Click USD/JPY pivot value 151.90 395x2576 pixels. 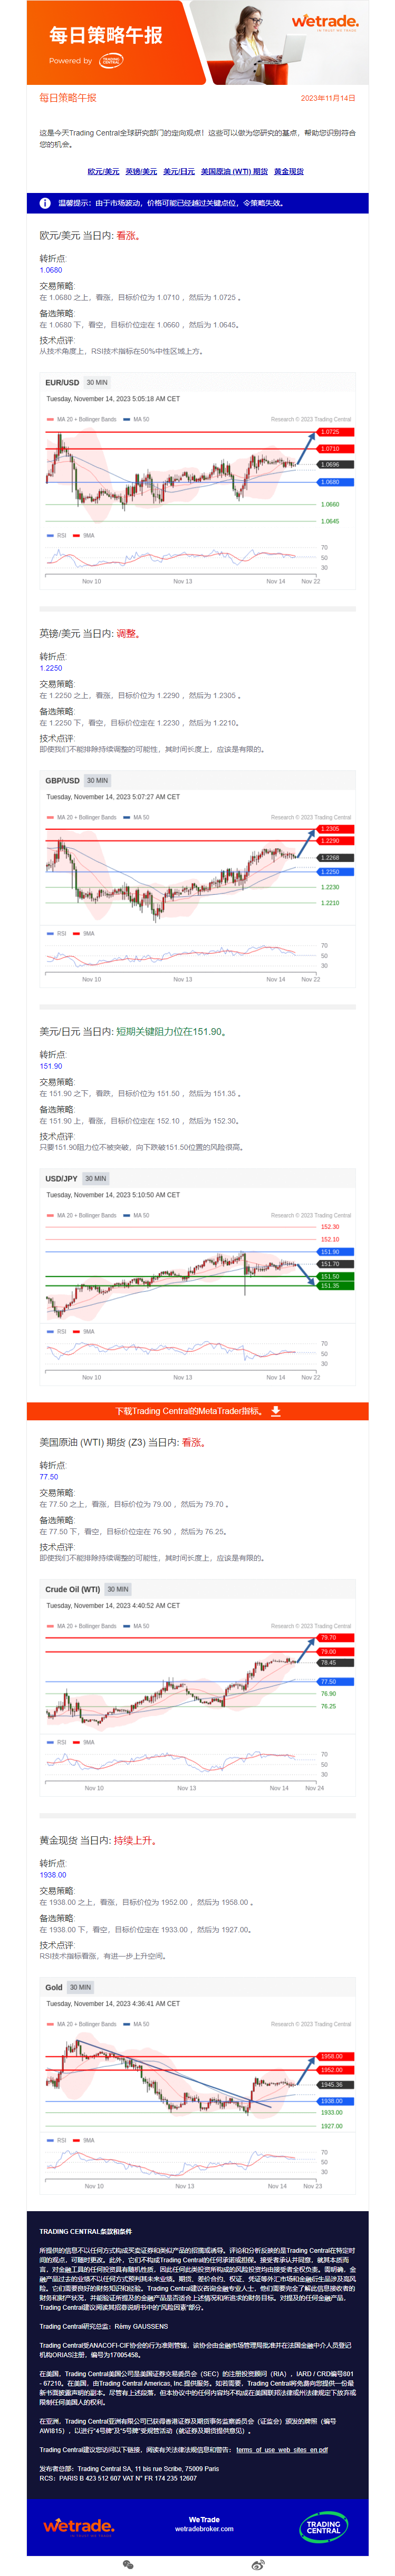tap(51, 1066)
